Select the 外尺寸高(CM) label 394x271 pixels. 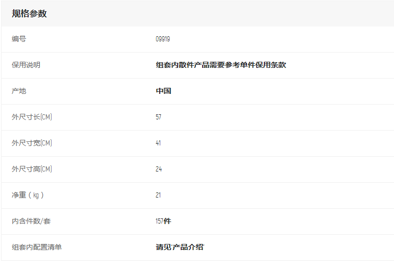32,169
